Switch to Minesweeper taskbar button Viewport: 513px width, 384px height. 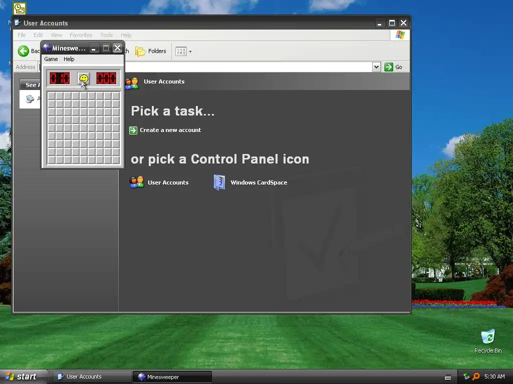click(x=172, y=377)
